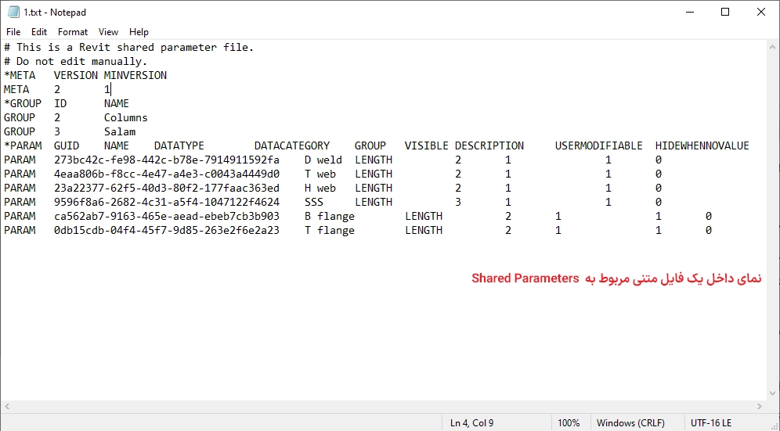Open the Edit menu
This screenshot has height=431, width=780.
[39, 32]
